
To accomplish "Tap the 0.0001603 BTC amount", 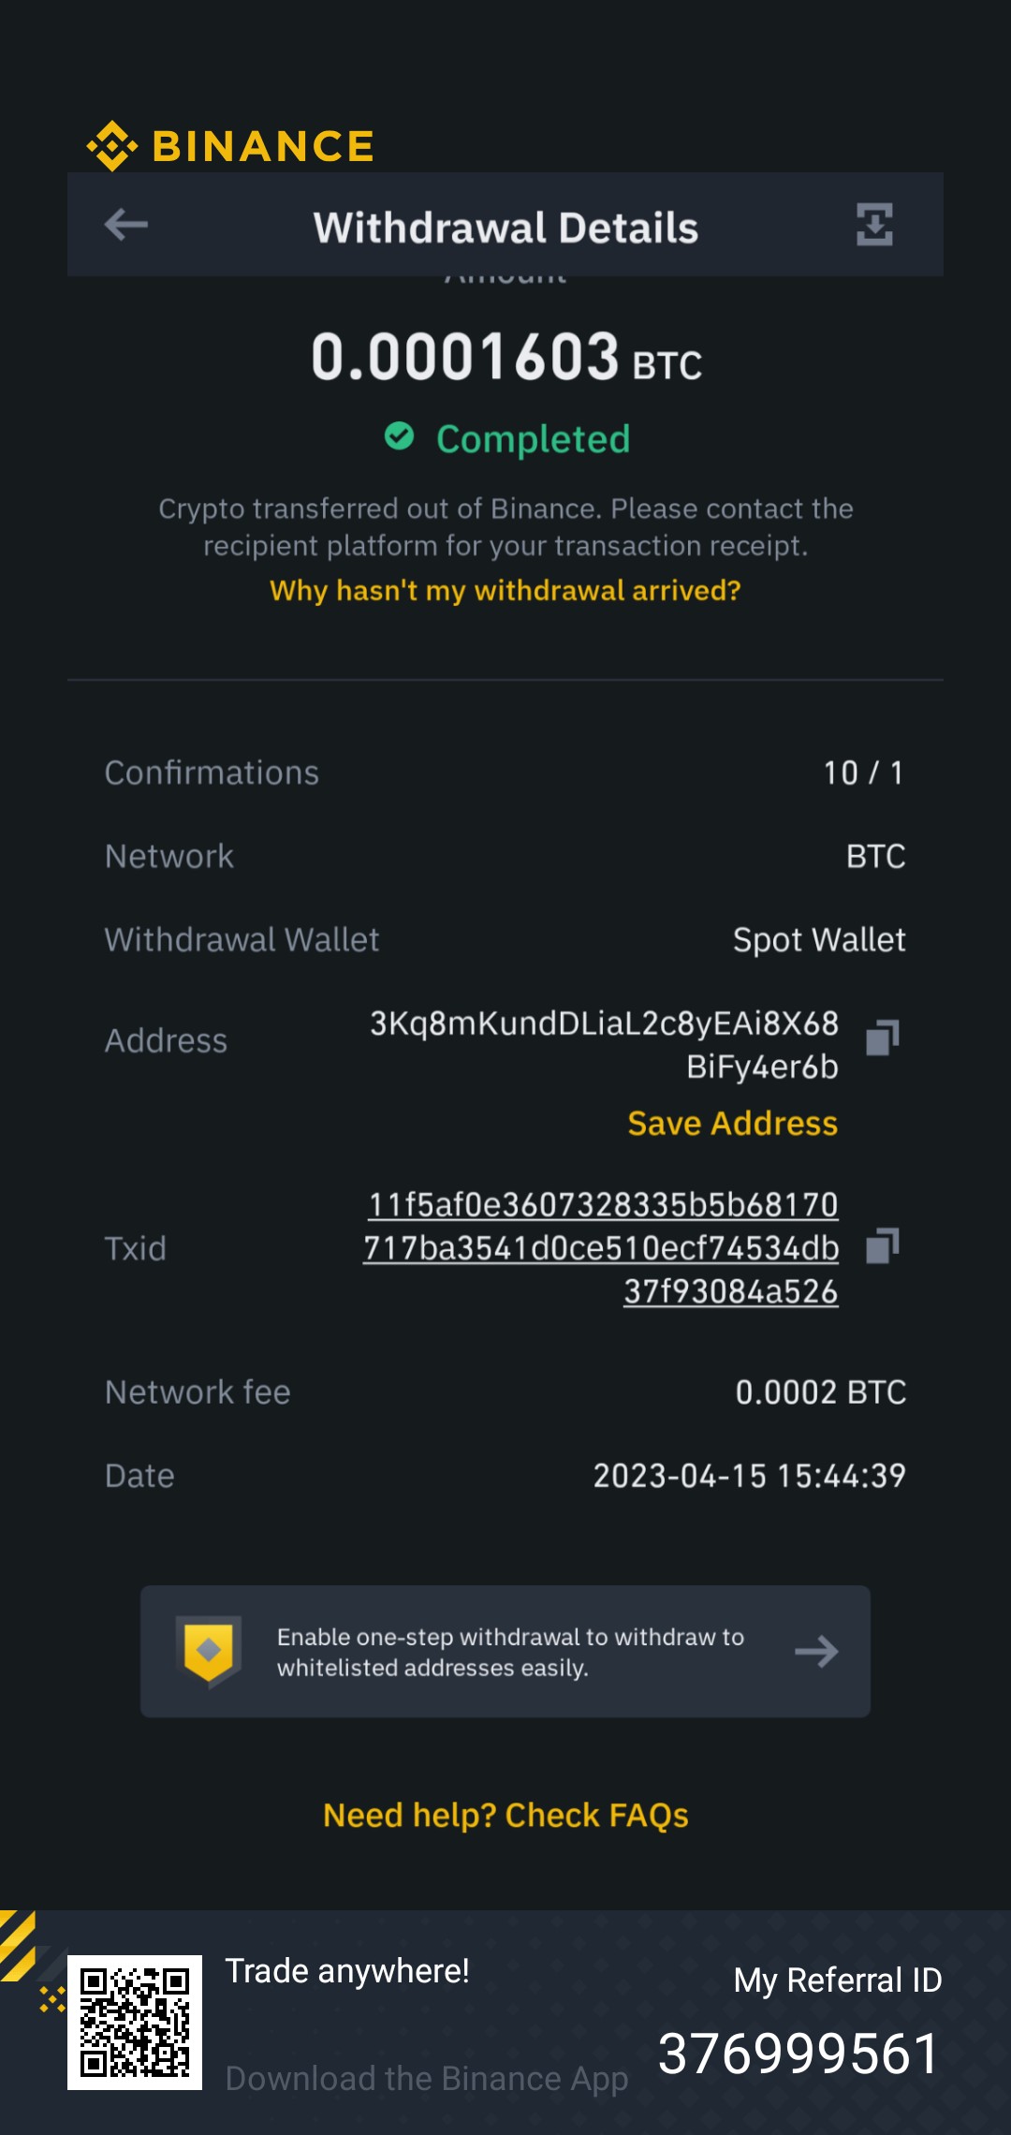I will point(506,358).
